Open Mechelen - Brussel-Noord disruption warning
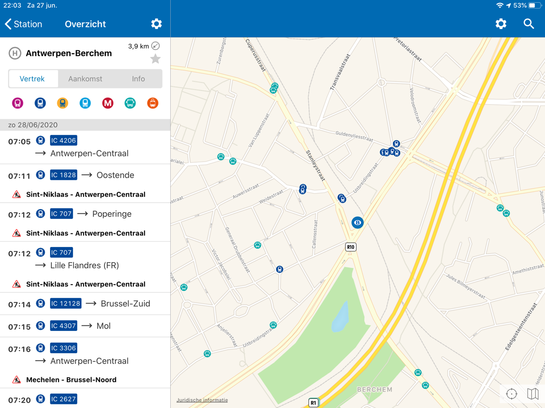 [x=71, y=380]
